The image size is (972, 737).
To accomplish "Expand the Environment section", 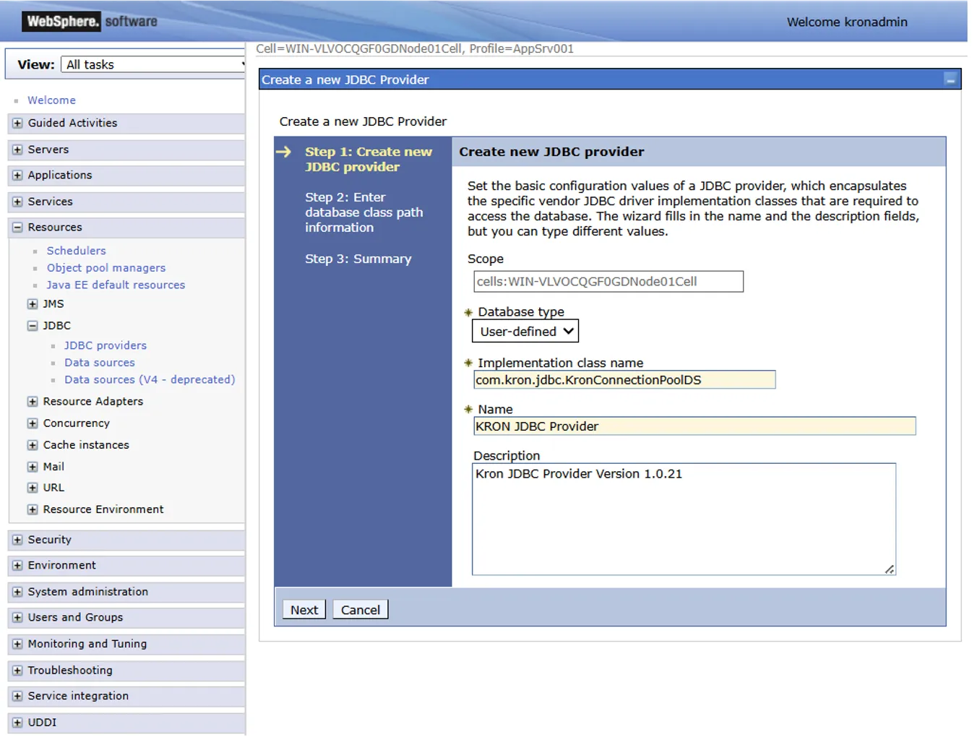I will [17, 566].
